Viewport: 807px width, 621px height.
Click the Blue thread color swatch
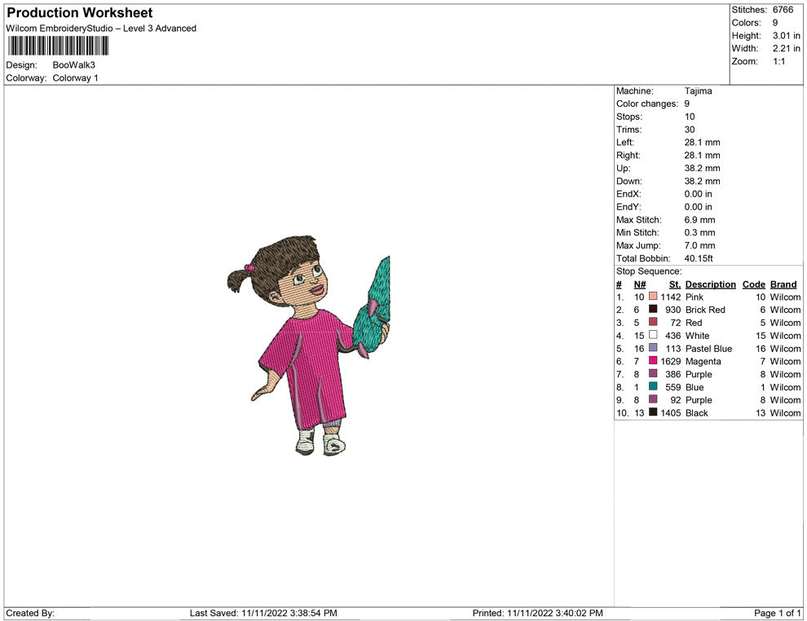(x=653, y=386)
